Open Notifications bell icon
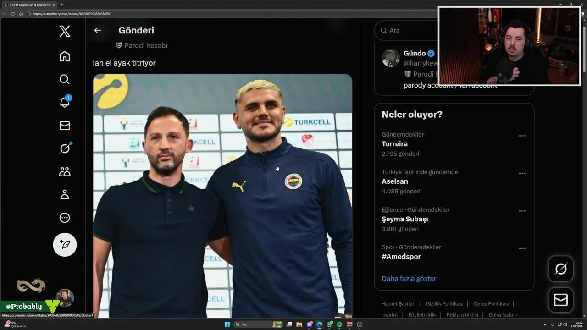 coord(65,102)
